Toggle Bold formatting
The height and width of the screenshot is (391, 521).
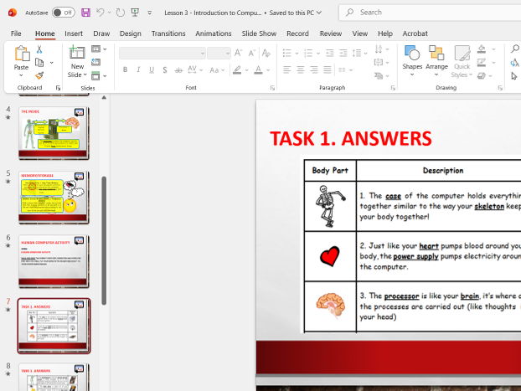(x=125, y=69)
